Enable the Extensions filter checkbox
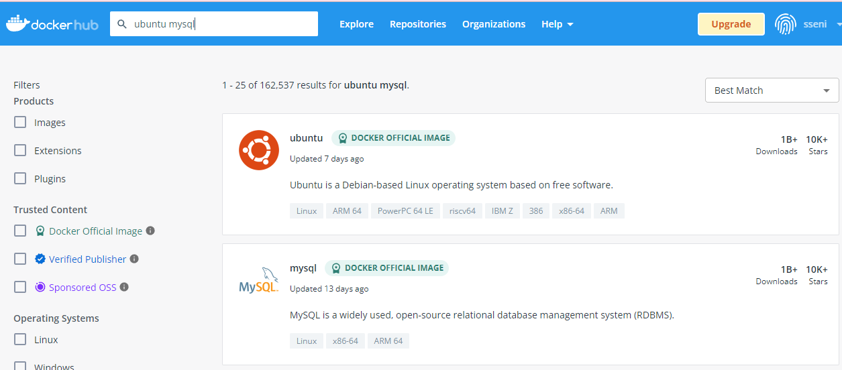The height and width of the screenshot is (370, 842). coord(20,150)
